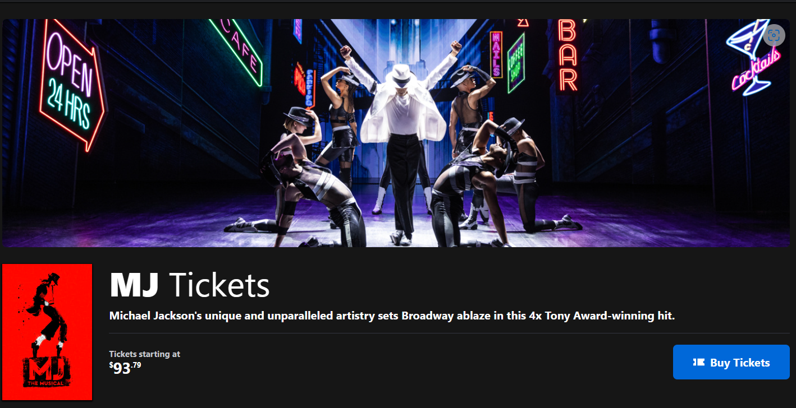Screen dimensions: 796x408
Task: Click the Buy Tickets button
Action: 731,362
